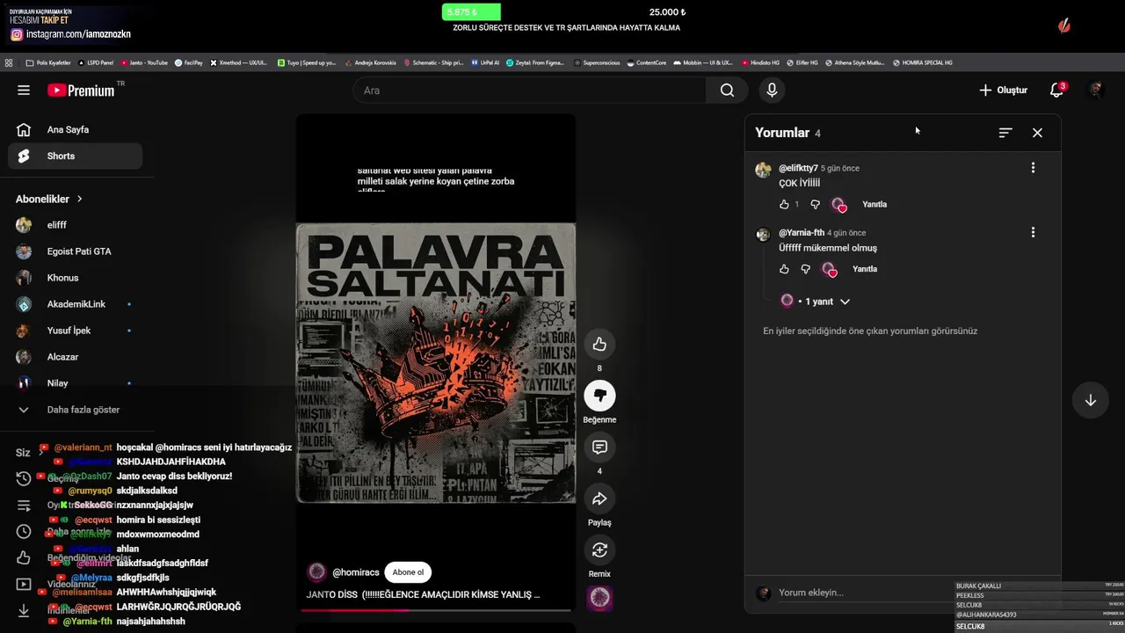Open Your videos play-box icon

(24, 585)
